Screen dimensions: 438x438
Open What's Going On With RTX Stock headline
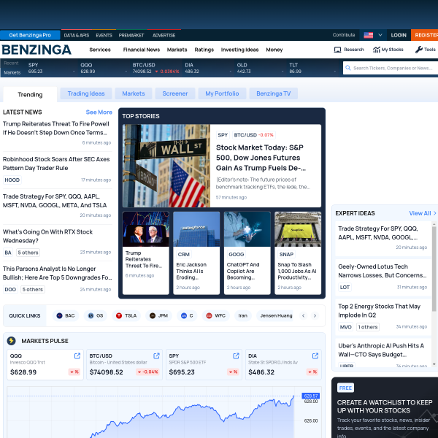47,237
